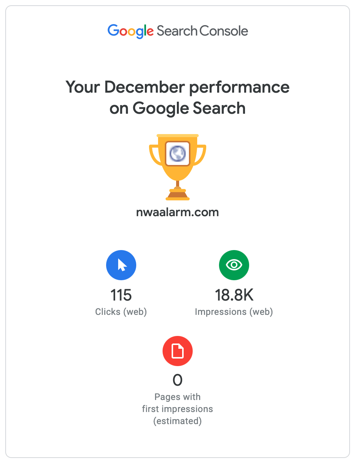Click "on Google Search" heading line

(178, 108)
